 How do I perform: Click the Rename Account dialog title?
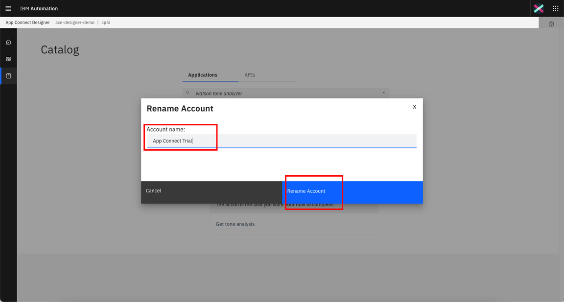tap(180, 109)
